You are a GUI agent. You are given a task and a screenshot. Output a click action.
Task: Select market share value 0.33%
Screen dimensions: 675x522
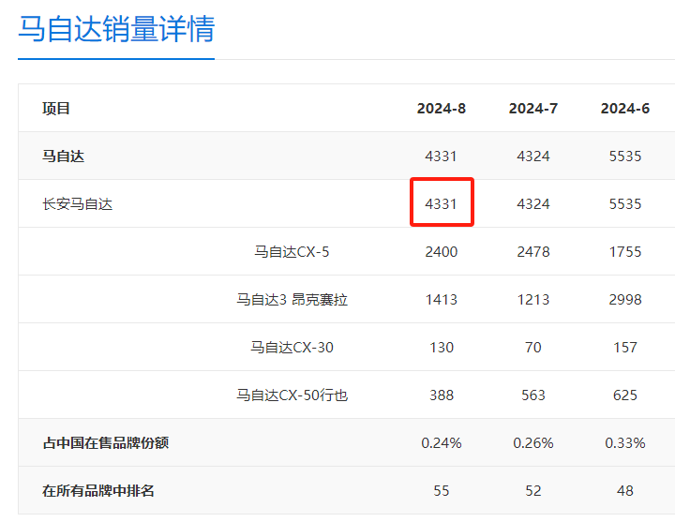(x=625, y=443)
